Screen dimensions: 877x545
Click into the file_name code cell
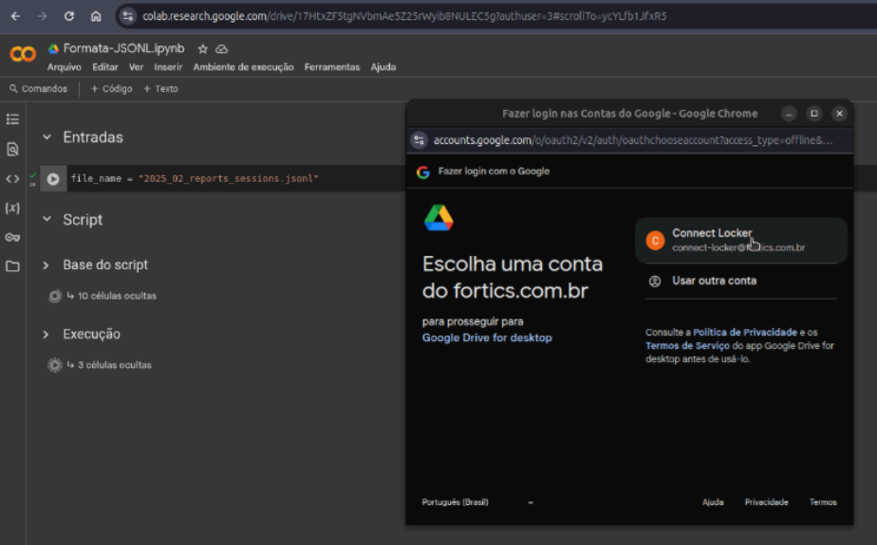237,179
